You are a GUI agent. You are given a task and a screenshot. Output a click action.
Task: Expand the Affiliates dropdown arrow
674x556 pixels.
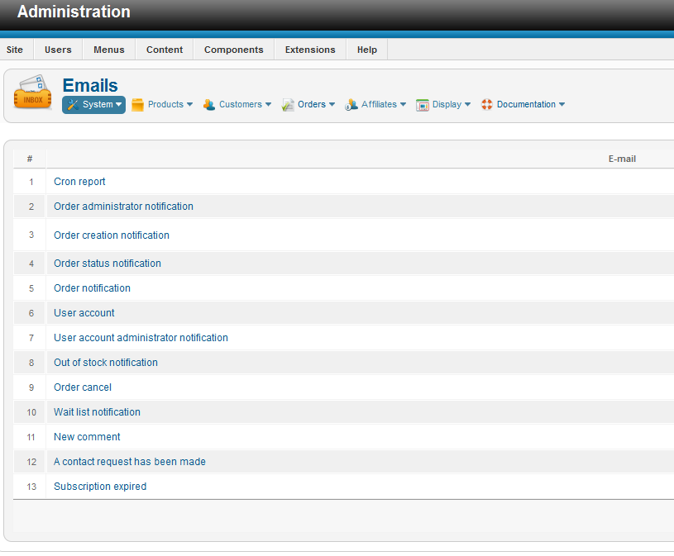(403, 104)
